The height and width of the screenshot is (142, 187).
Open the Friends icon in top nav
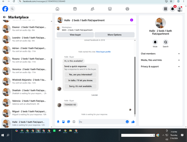tap(92, 9)
